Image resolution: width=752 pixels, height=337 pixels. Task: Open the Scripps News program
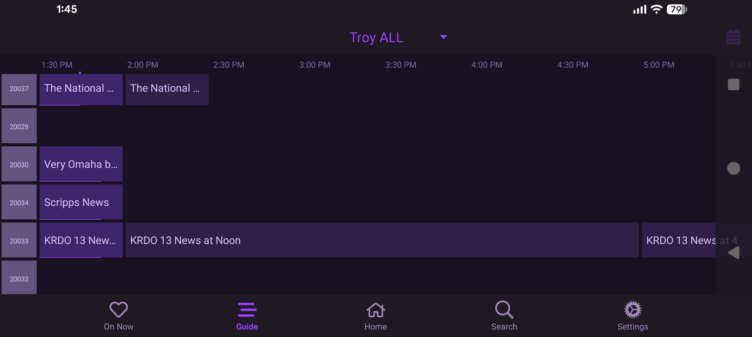(x=81, y=202)
